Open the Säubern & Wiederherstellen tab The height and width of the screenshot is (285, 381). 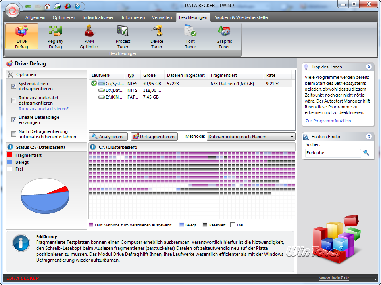[242, 17]
